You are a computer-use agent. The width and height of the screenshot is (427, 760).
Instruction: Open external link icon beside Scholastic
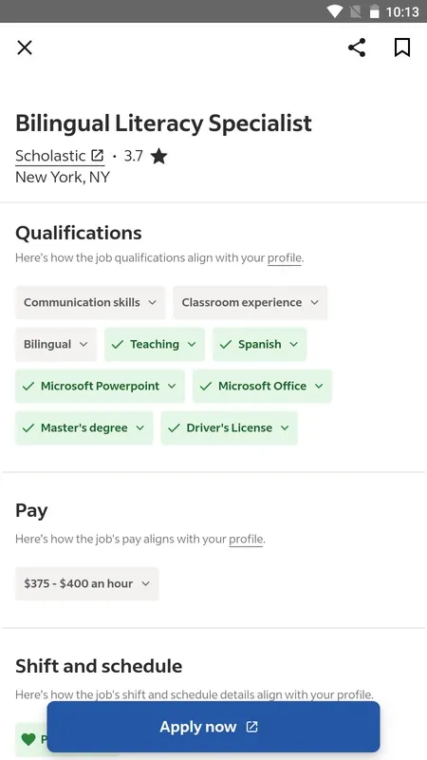(x=98, y=156)
